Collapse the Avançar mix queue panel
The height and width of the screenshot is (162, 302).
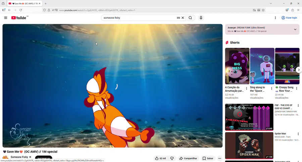point(295,29)
